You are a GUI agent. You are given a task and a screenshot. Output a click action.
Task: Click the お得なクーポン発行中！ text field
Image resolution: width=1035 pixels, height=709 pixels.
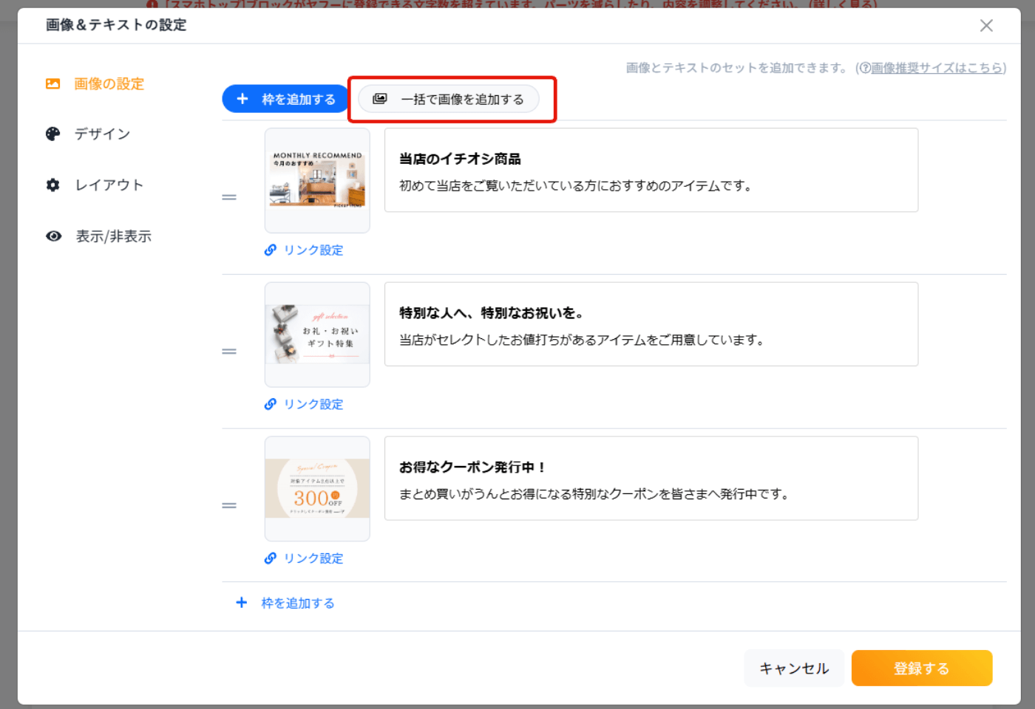pyautogui.click(x=651, y=479)
